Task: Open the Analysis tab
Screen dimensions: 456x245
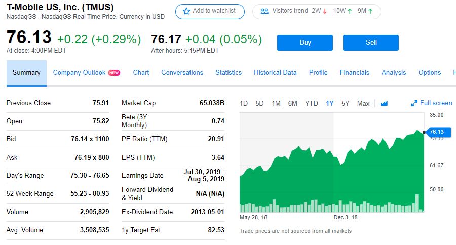Action: (394, 72)
